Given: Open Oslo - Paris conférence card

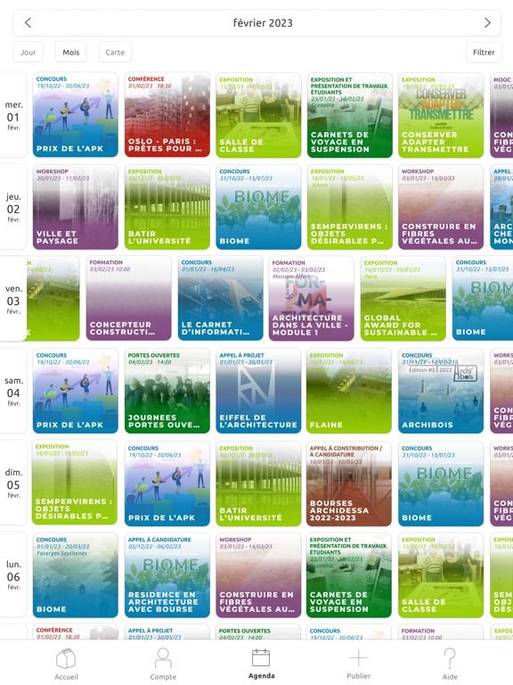Looking at the screenshot, I should (x=167, y=115).
